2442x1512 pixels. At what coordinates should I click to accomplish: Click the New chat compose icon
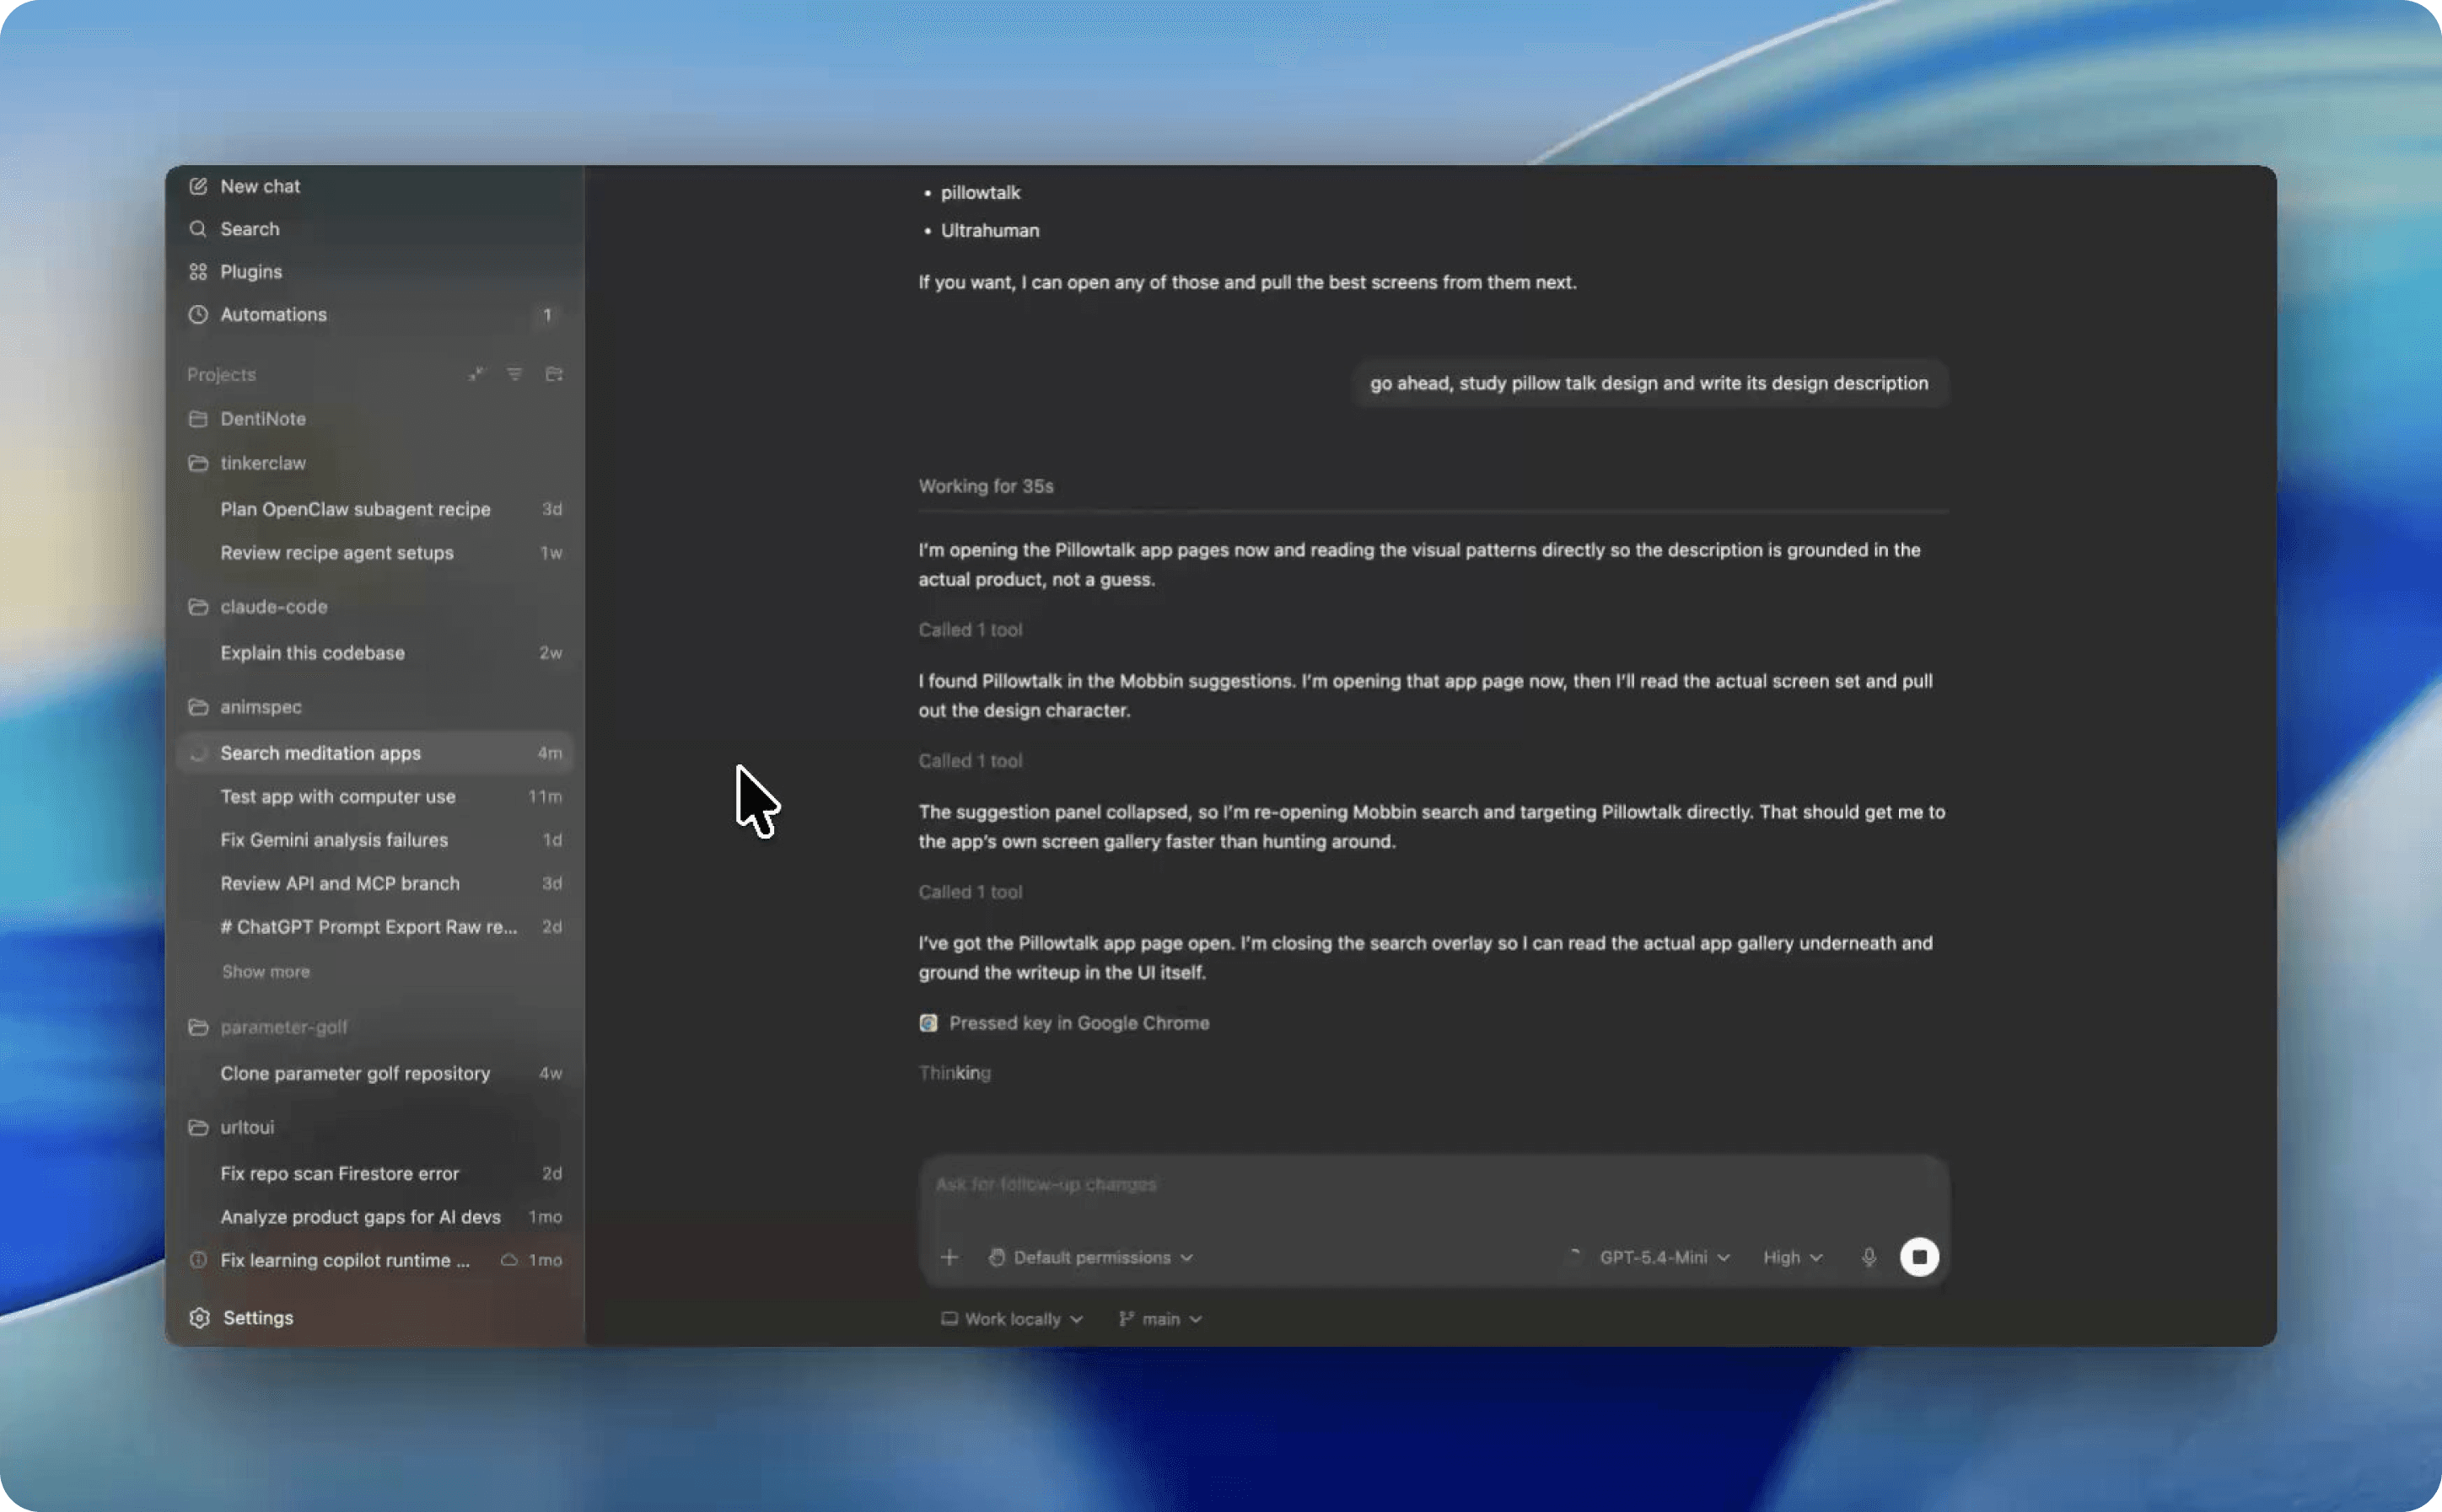point(198,186)
